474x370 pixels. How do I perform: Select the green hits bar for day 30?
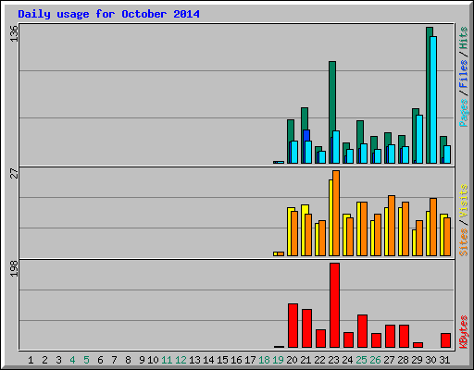click(428, 95)
